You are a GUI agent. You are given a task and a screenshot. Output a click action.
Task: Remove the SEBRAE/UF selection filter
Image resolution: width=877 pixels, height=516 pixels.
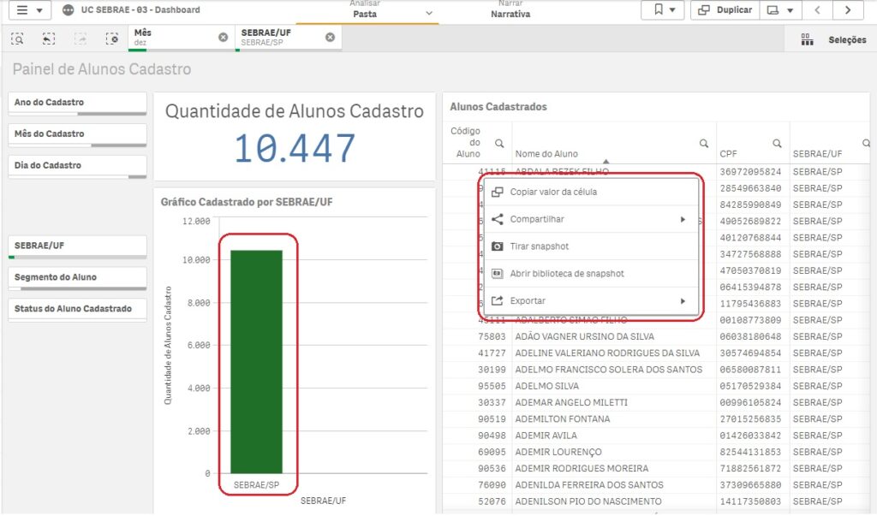[330, 38]
